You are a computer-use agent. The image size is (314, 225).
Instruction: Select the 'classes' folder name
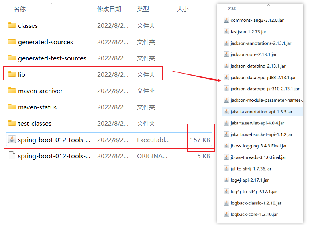[28, 25]
